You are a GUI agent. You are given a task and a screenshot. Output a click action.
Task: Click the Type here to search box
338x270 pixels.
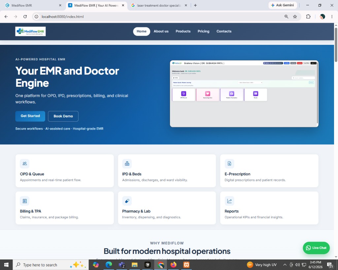pyautogui.click(x=51, y=265)
